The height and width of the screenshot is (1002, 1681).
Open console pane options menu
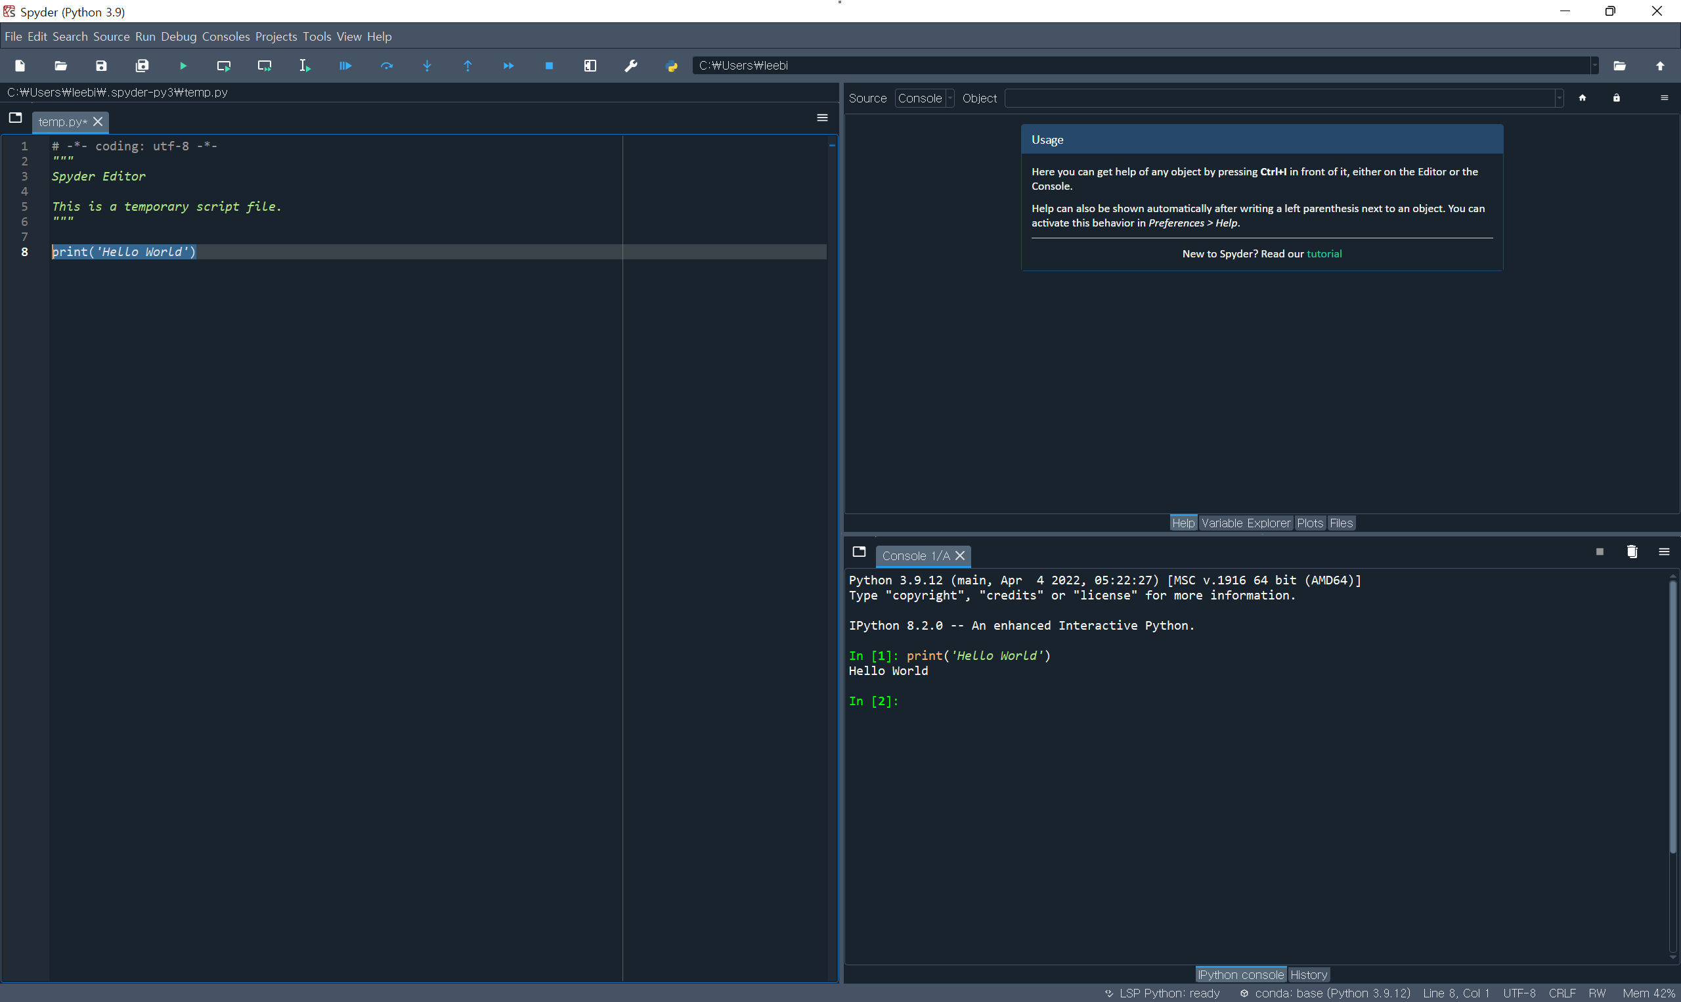[1664, 552]
